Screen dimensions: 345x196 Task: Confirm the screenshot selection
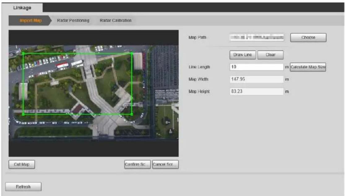(x=137, y=164)
